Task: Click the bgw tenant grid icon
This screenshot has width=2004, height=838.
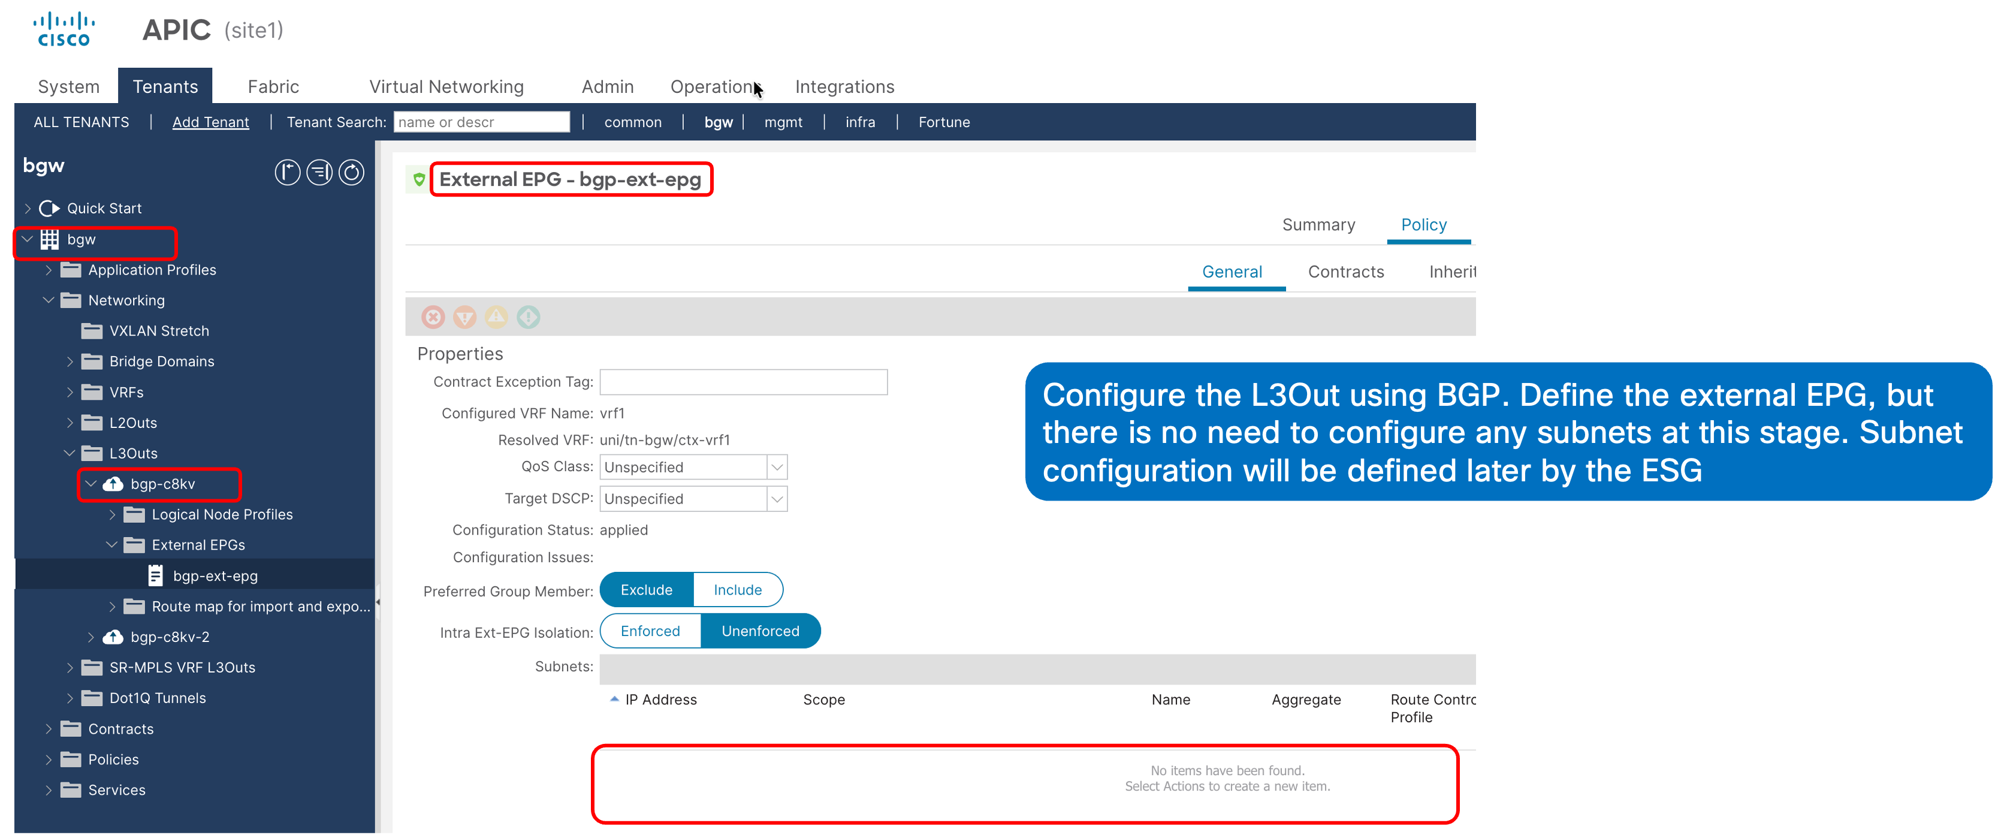Action: (50, 240)
